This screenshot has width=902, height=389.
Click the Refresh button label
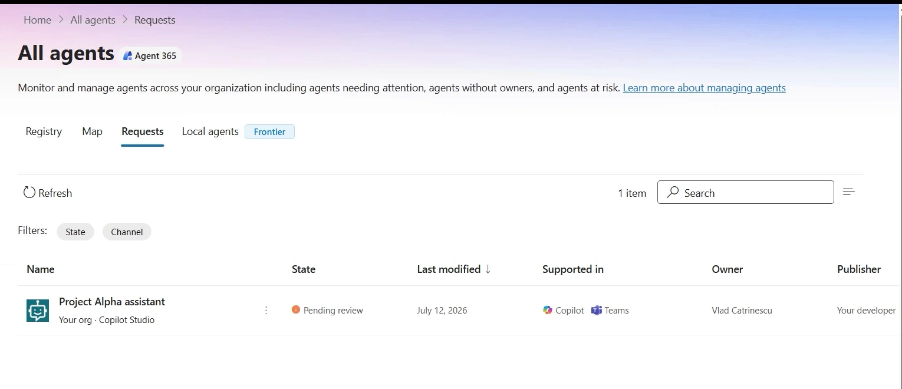coord(55,193)
